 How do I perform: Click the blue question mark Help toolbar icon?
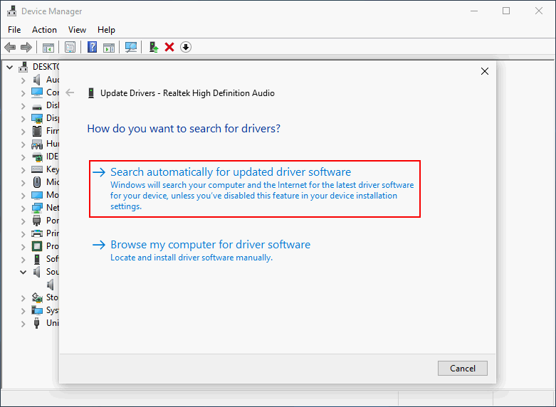(93, 47)
